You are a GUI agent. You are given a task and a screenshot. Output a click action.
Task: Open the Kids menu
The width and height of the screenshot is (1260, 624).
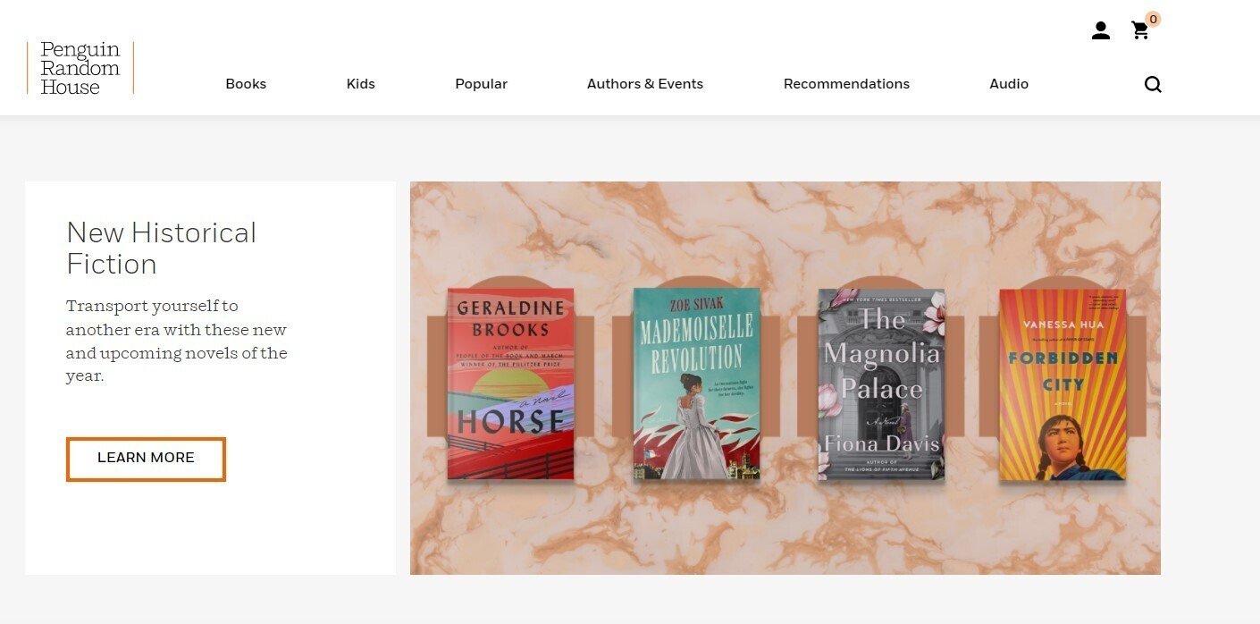click(x=361, y=84)
